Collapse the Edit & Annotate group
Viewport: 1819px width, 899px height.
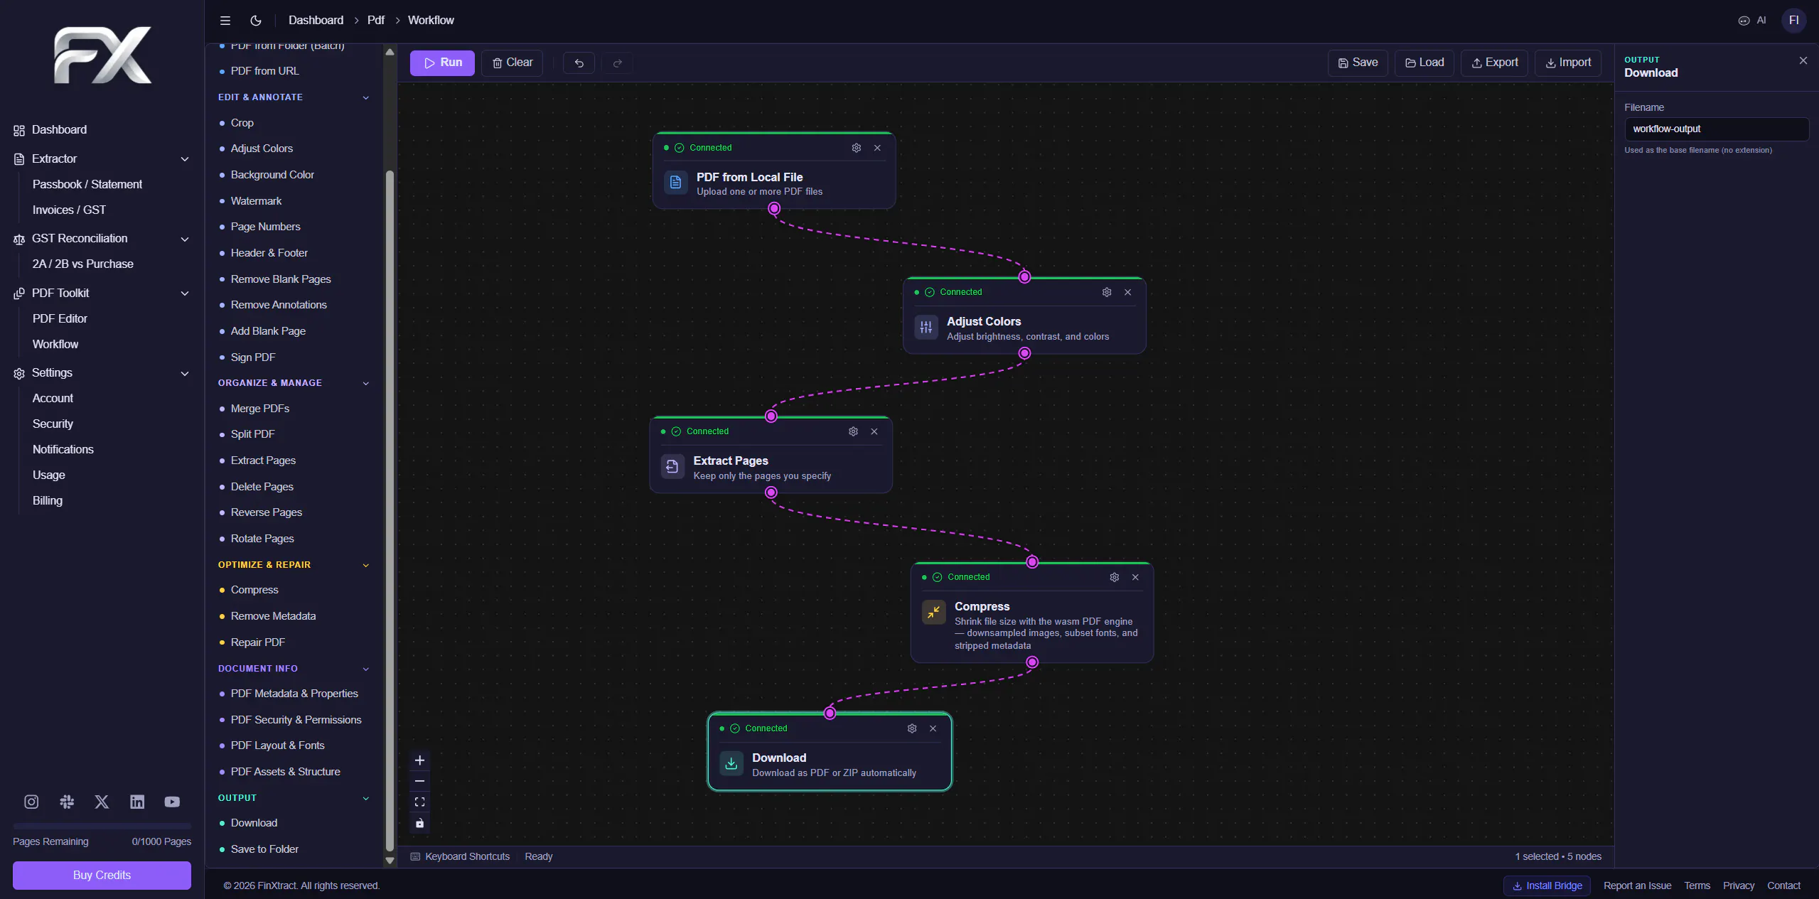tap(366, 97)
